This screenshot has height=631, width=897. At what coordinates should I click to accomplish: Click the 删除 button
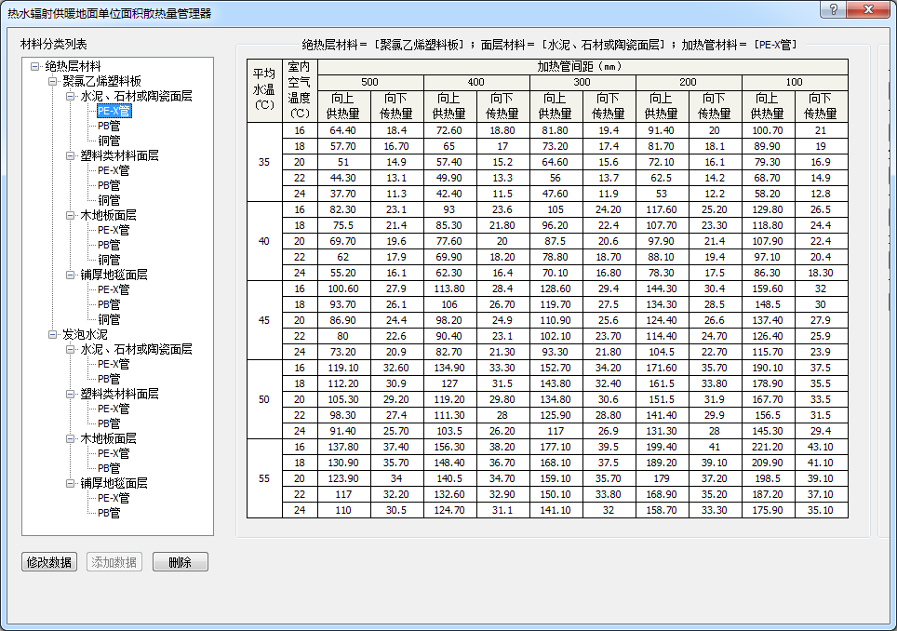pyautogui.click(x=181, y=562)
